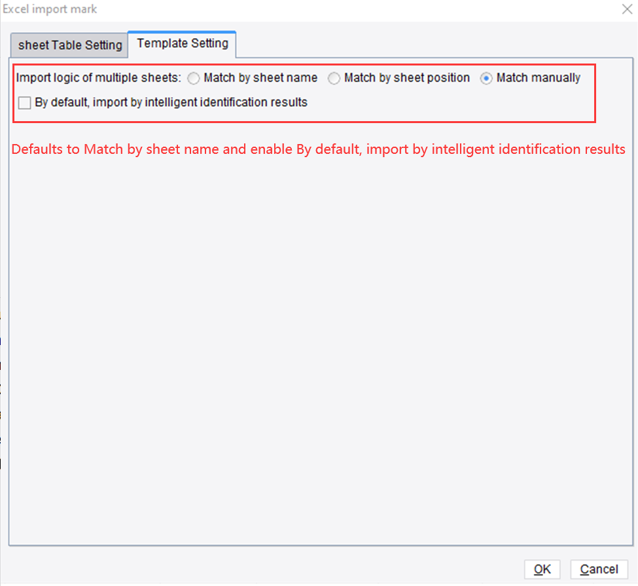Click the red annotation text about defaults

click(318, 149)
